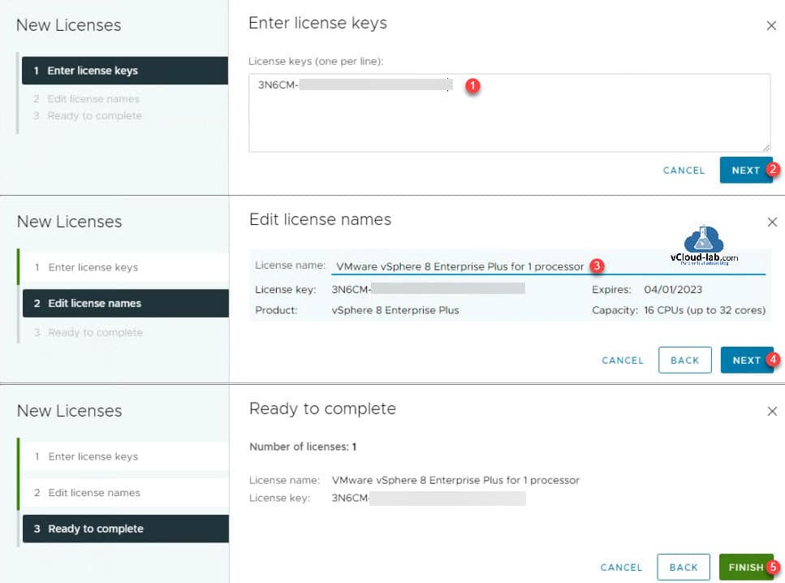Click the green Finish button
This screenshot has width=785, height=583.
coord(746,568)
